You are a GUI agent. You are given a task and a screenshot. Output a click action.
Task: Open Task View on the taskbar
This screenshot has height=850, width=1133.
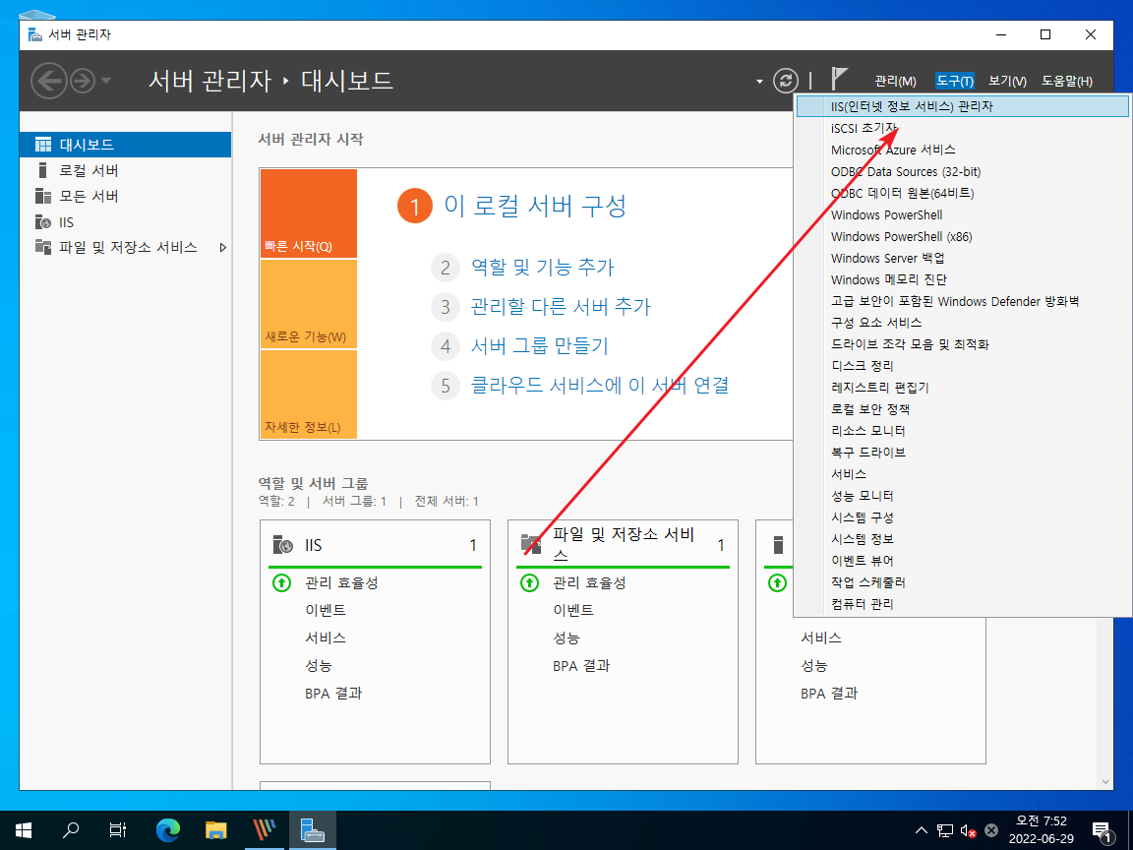pyautogui.click(x=118, y=829)
